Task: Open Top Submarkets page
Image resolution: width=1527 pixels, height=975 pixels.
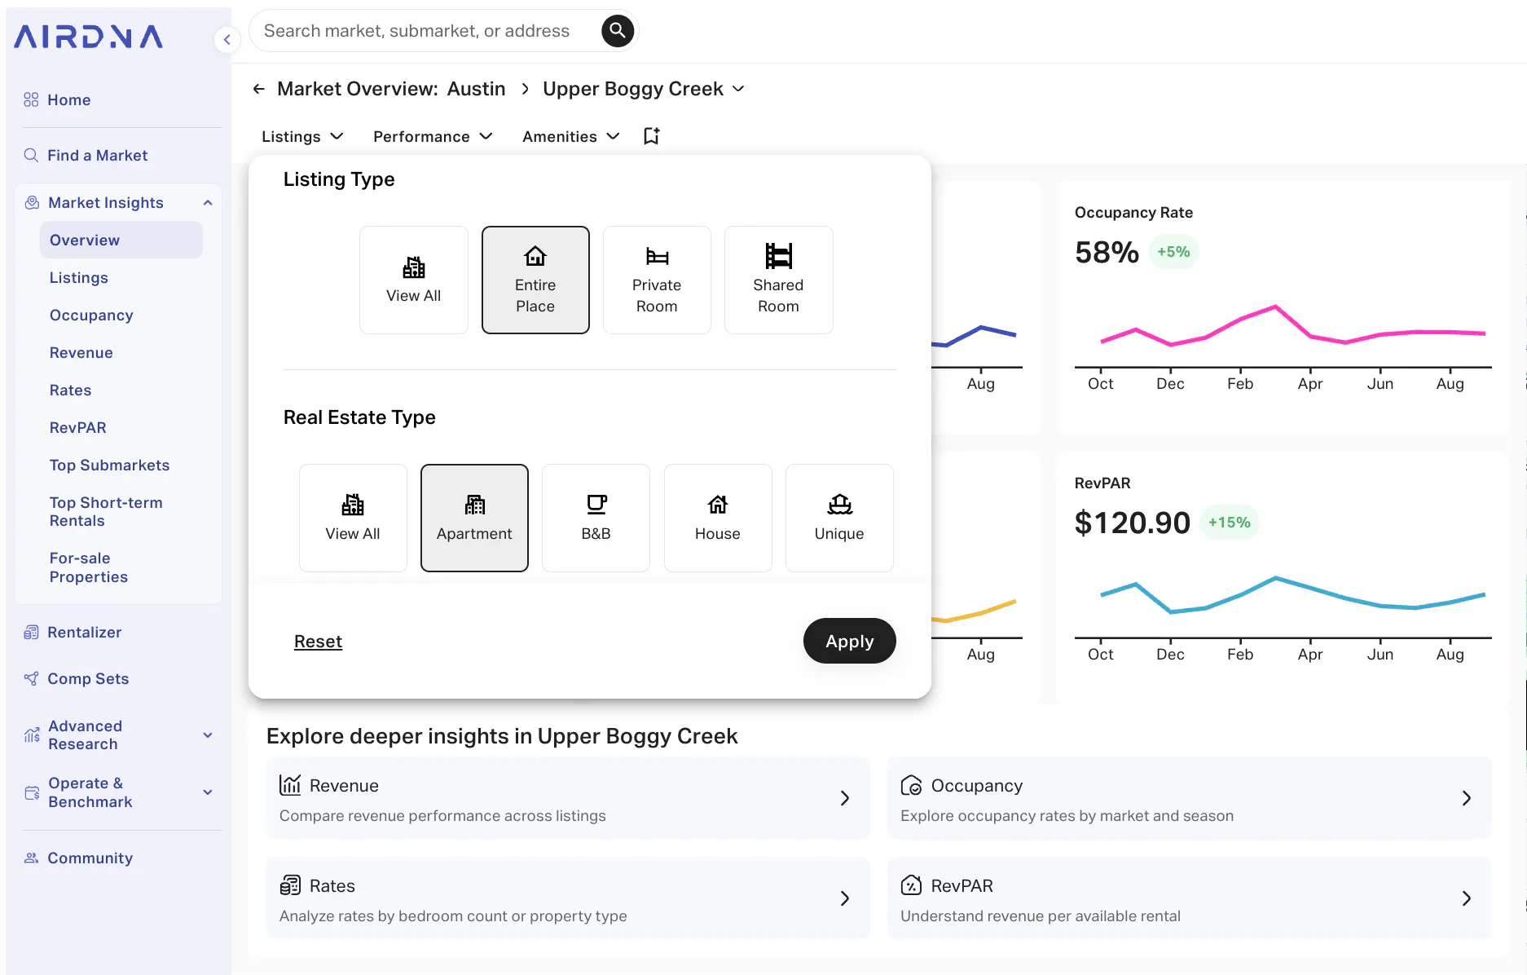Action: pos(109,465)
